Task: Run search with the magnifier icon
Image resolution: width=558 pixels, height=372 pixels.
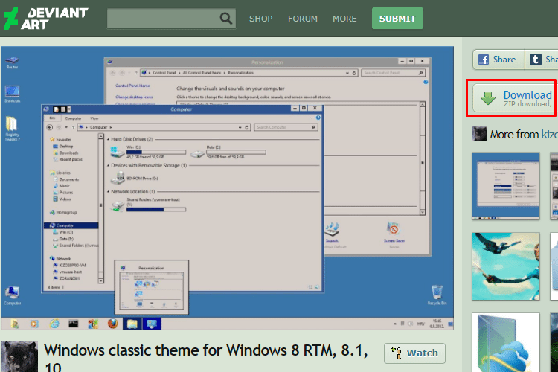Action: 225,18
